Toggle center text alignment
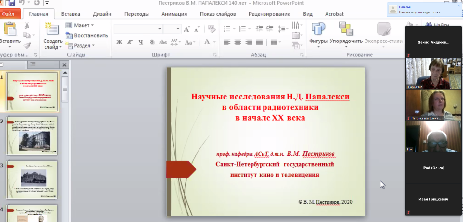 (x=238, y=42)
